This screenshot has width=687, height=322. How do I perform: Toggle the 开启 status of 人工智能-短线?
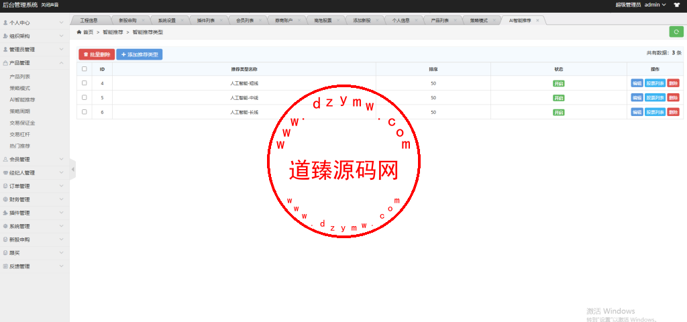point(559,83)
